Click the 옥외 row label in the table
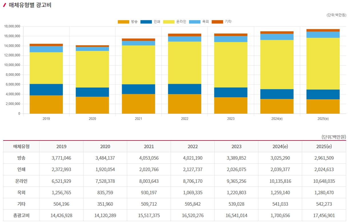 21,193
